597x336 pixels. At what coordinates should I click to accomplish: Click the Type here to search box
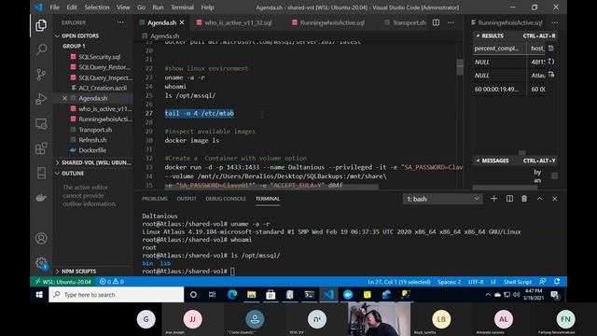coord(116,295)
